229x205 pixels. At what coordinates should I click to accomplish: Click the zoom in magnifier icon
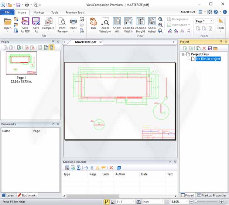point(160,19)
